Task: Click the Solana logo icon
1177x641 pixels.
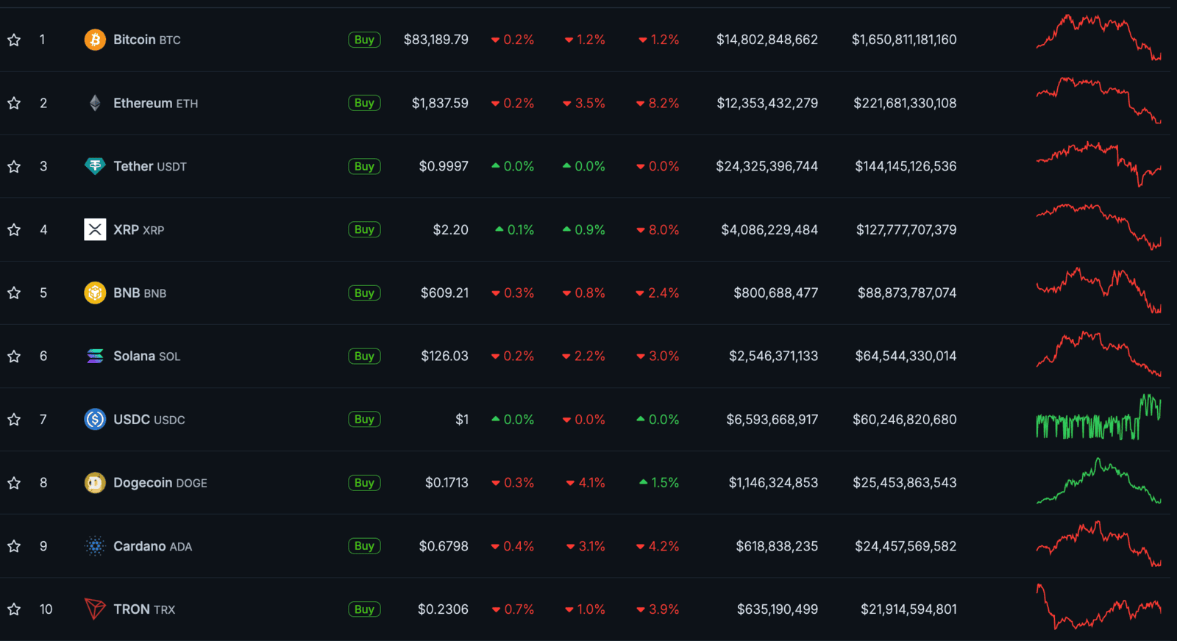Action: [x=95, y=356]
